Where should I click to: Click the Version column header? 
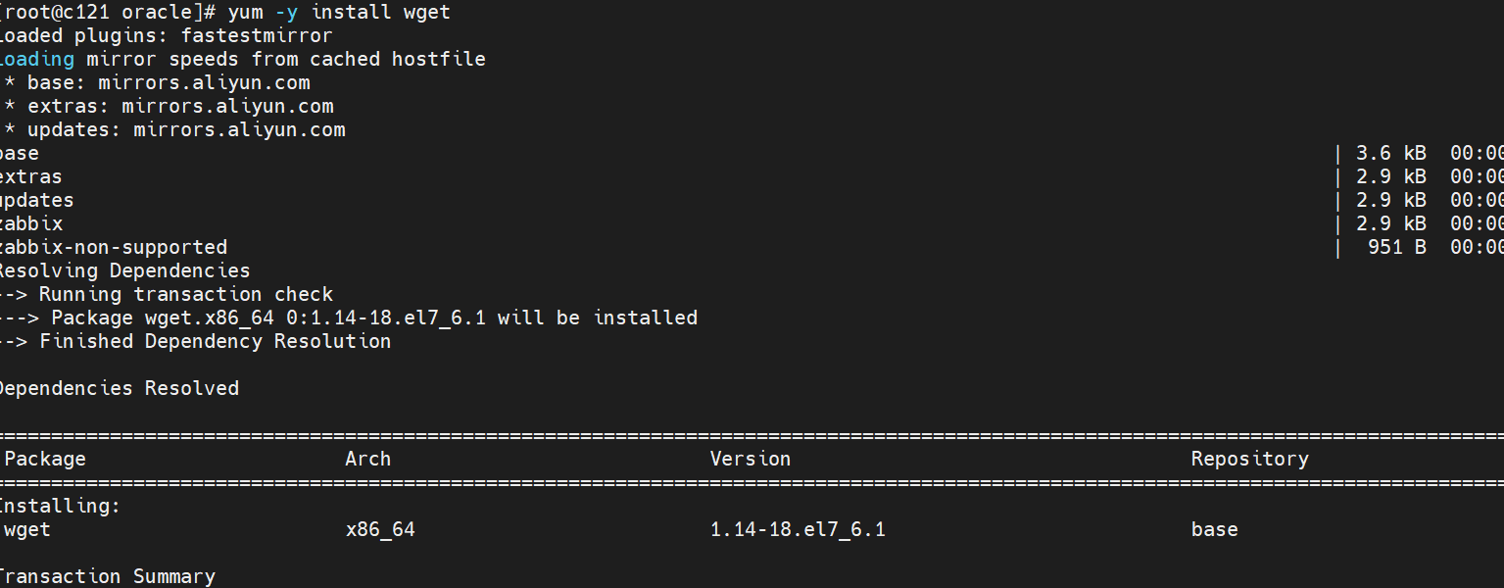tap(750, 460)
